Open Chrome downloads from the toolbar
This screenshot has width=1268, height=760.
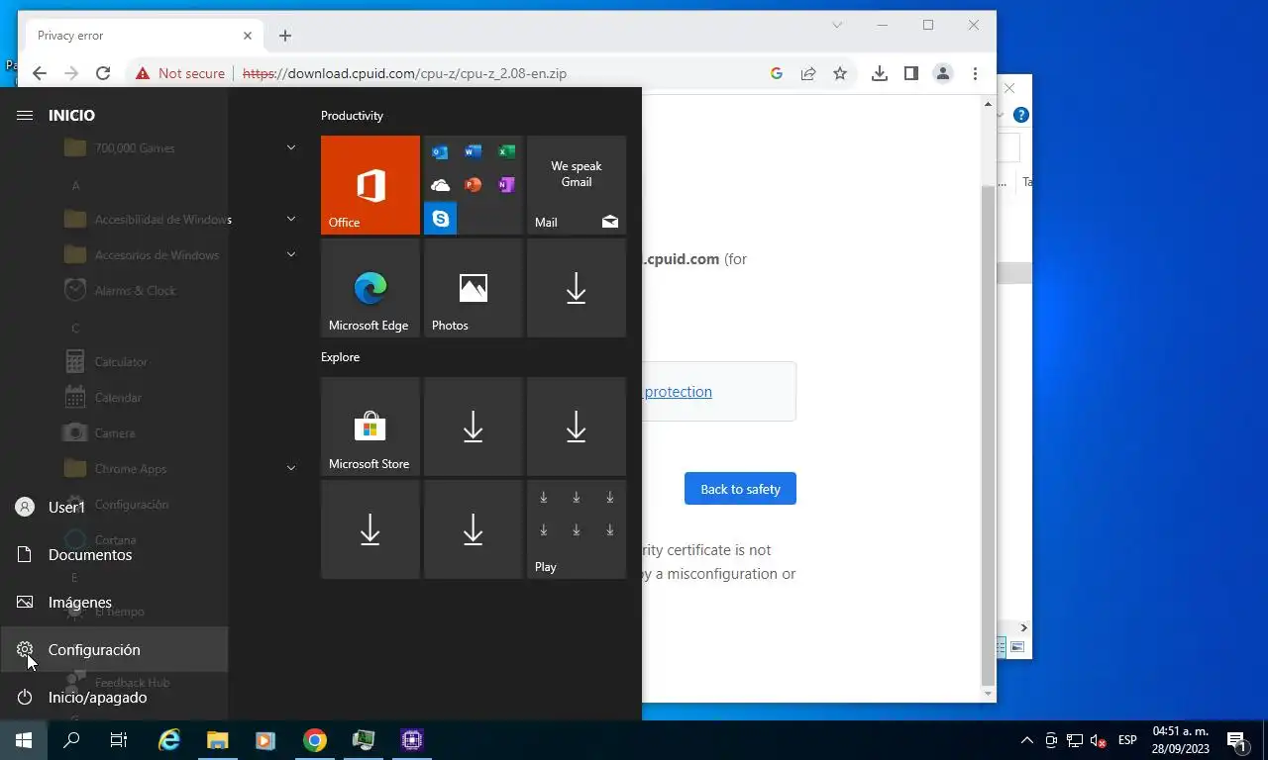[880, 73]
